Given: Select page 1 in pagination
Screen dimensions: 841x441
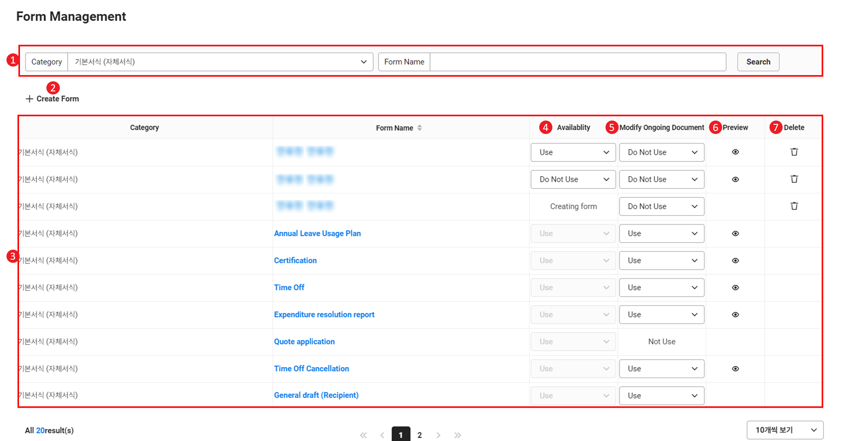Looking at the screenshot, I should coord(401,435).
